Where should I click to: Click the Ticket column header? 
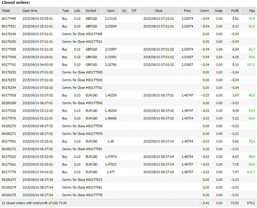point(10,11)
